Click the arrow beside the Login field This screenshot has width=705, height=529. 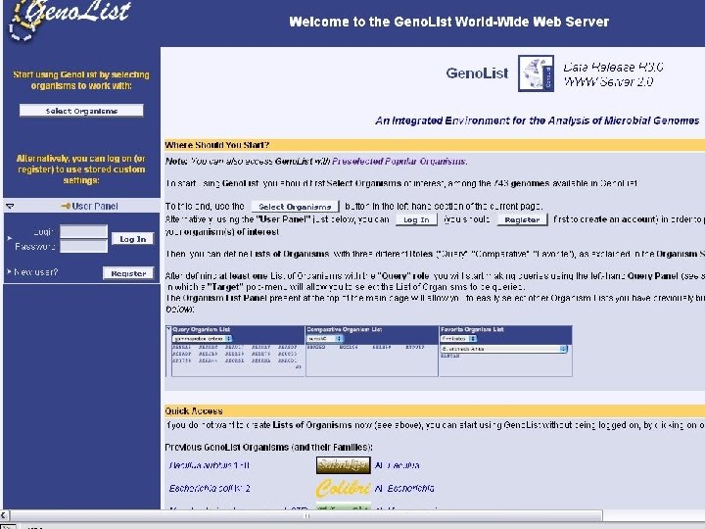[x=10, y=237]
